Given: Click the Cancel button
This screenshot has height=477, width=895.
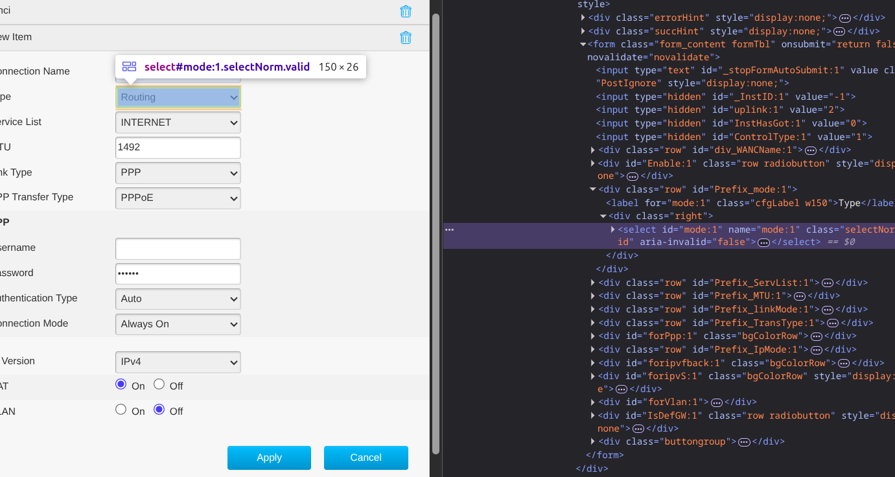Looking at the screenshot, I should pyautogui.click(x=366, y=458).
